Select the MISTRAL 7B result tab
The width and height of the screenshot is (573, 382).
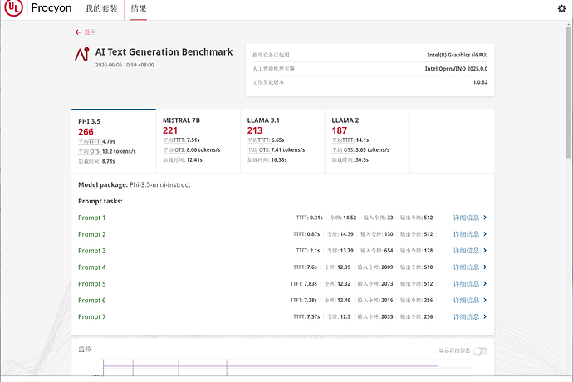(x=198, y=140)
